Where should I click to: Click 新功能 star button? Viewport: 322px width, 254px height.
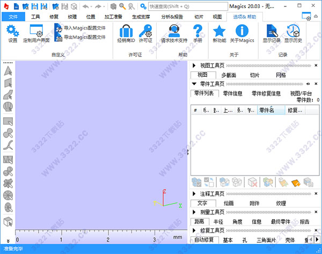[x=219, y=34]
